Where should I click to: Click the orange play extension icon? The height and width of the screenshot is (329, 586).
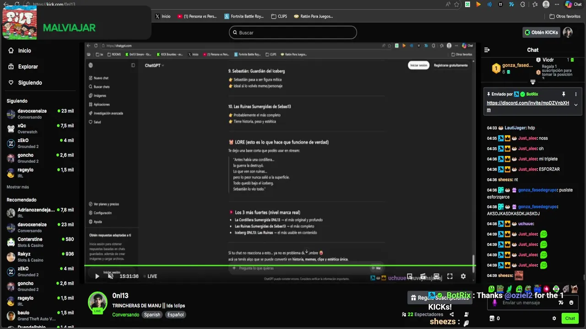[478, 4]
